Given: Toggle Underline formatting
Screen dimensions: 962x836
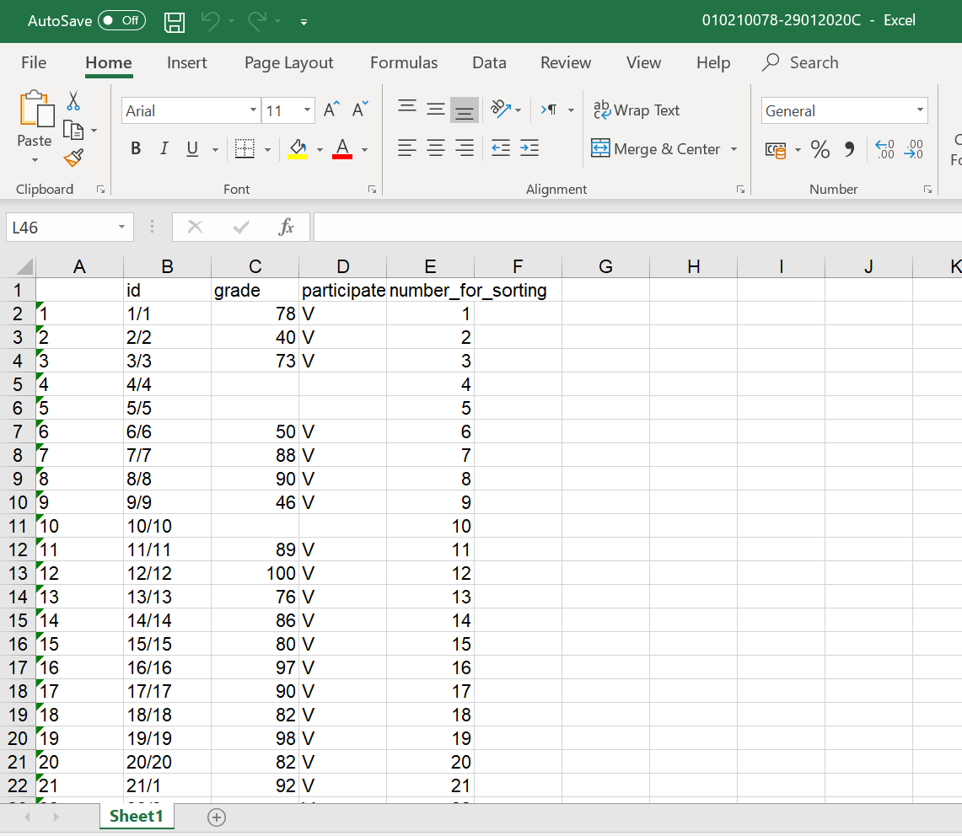Looking at the screenshot, I should click(x=192, y=148).
